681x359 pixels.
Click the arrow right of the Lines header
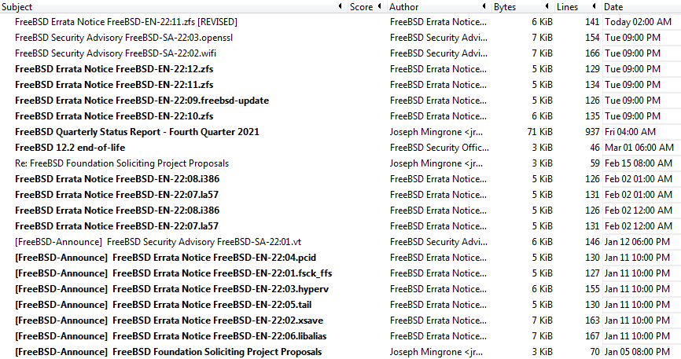click(595, 7)
